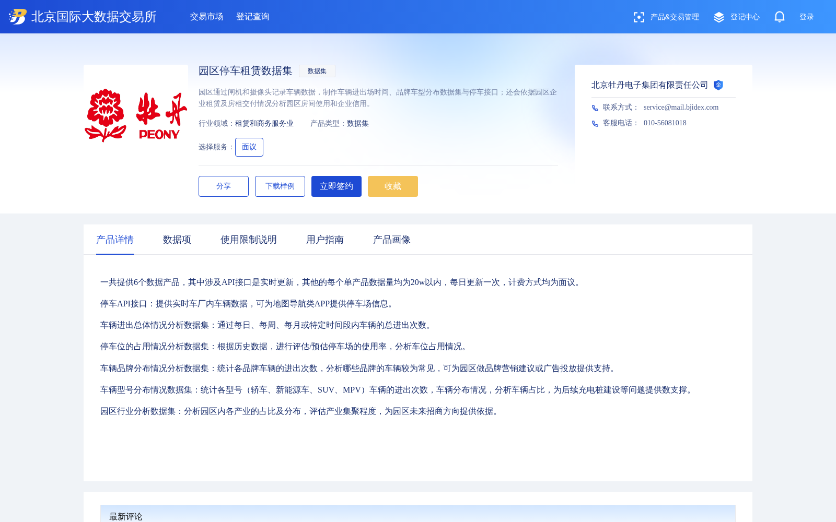Switch to the 用户指南 tab
The image size is (836, 522).
325,240
